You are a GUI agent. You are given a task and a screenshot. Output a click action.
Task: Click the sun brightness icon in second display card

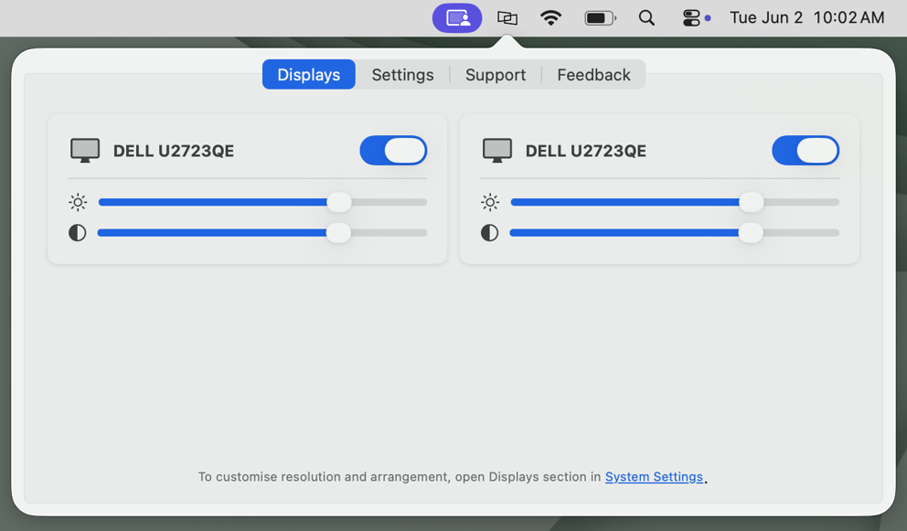pyautogui.click(x=490, y=202)
